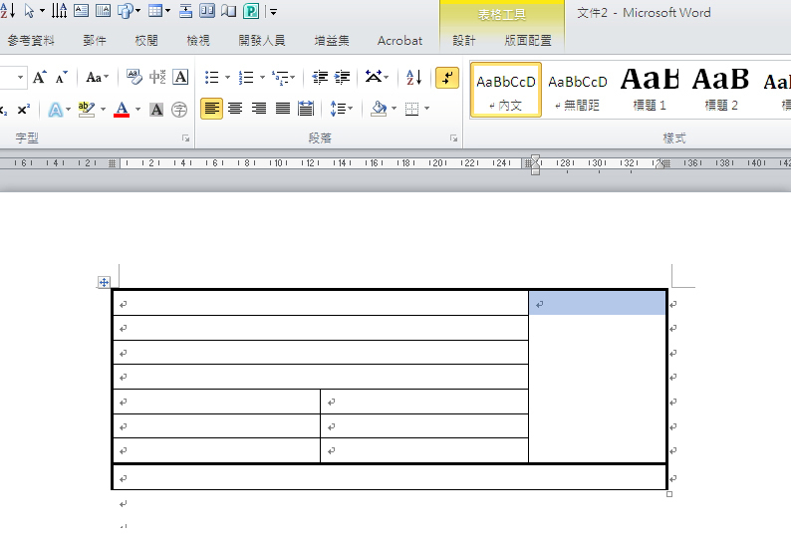Apply character border with the boxed A icon
Viewport: 791px width, 543px height.
pyautogui.click(x=180, y=77)
